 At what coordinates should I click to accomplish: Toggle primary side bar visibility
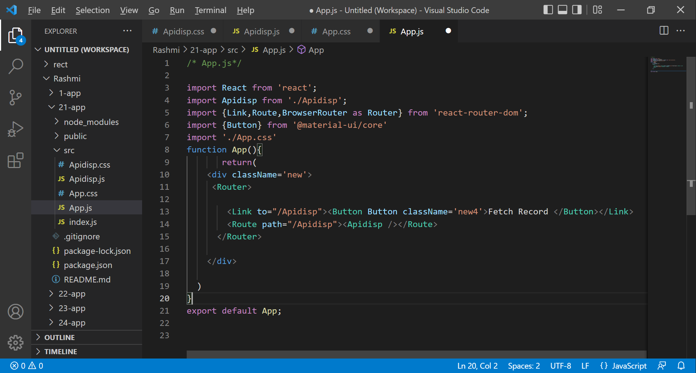pos(548,10)
